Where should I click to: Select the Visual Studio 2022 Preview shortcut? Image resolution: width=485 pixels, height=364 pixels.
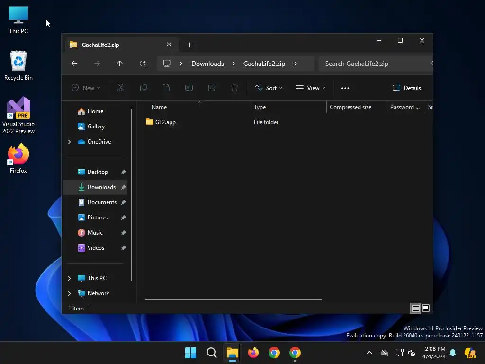coord(18,116)
